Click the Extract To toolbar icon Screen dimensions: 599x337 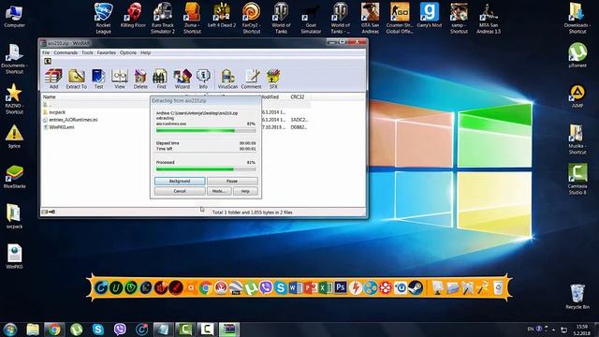[x=77, y=79]
